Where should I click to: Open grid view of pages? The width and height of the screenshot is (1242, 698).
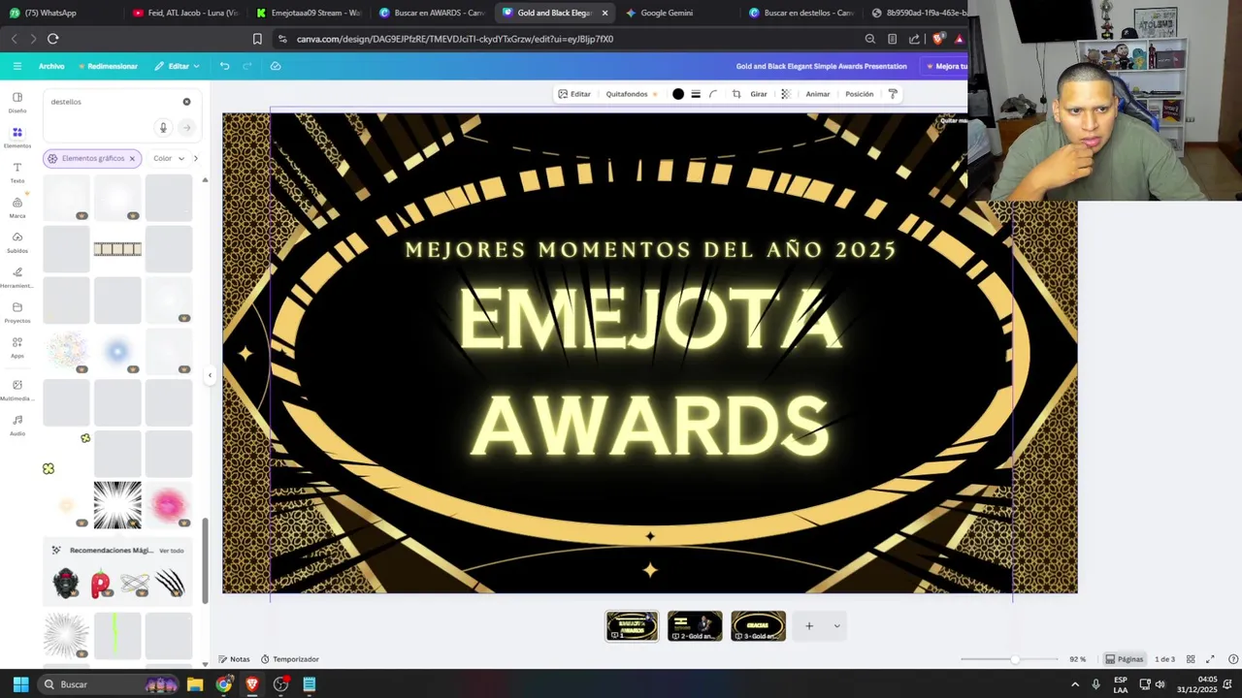click(x=1191, y=659)
